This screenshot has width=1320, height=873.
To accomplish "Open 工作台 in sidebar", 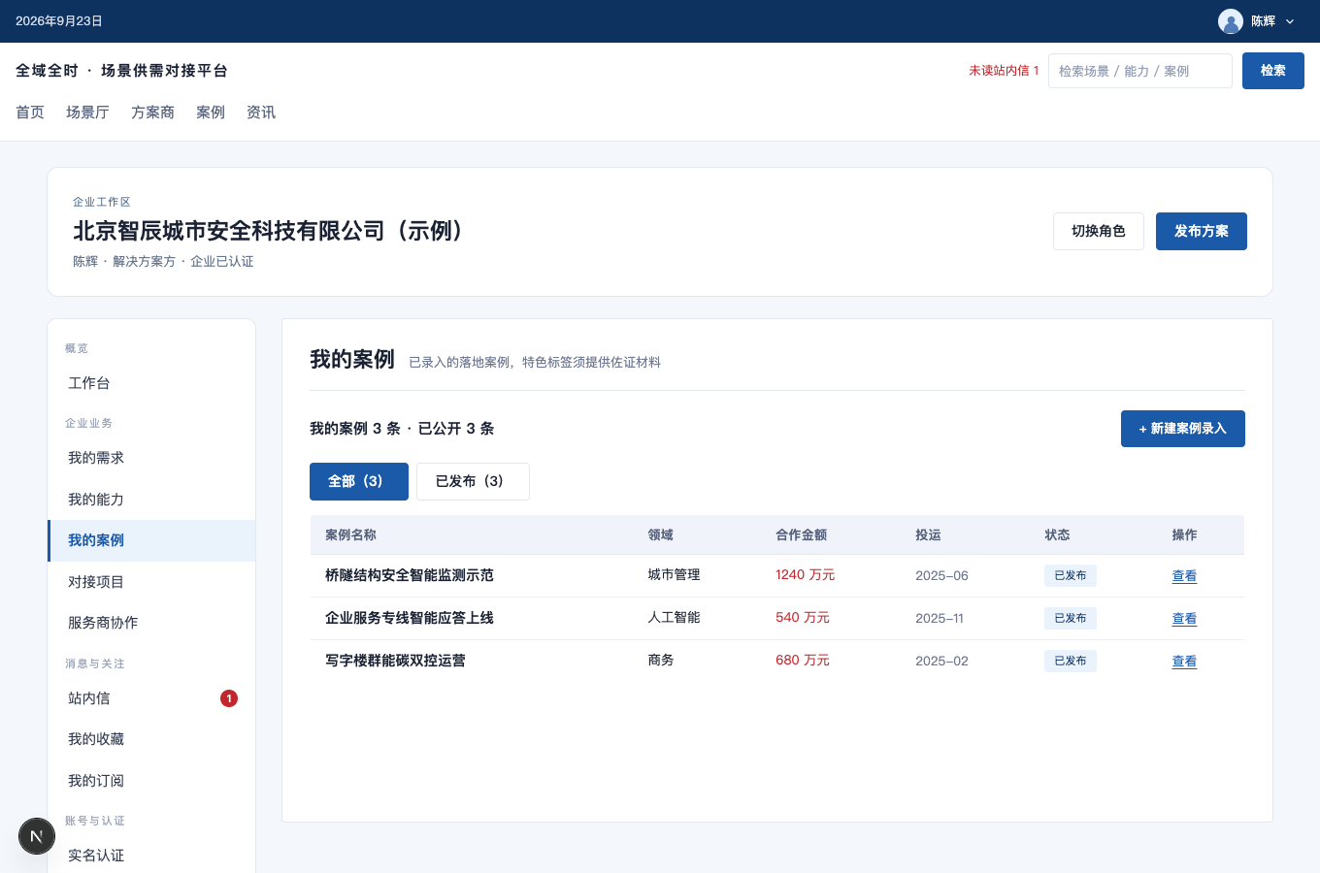I will pos(151,383).
